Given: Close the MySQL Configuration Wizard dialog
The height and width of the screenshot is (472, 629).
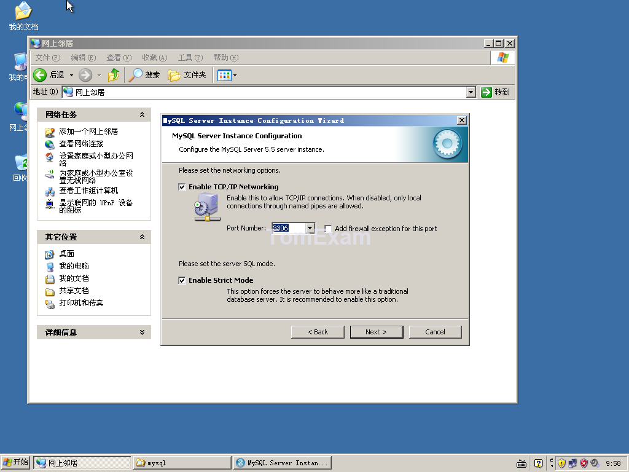Looking at the screenshot, I should (462, 120).
